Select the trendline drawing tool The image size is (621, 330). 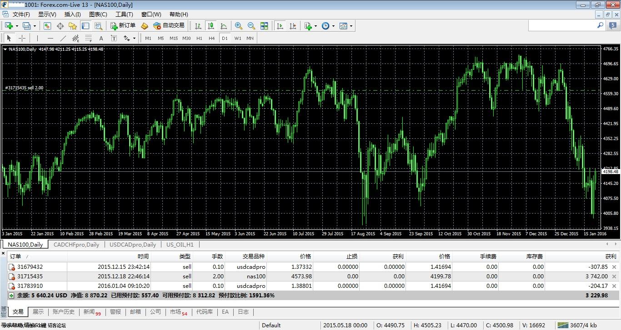point(63,38)
